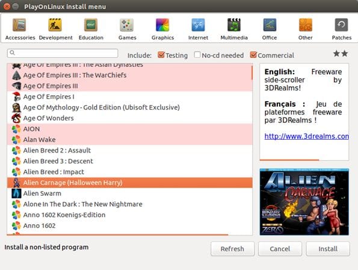Select Alien Breed 2 : Assault

click(x=130, y=151)
